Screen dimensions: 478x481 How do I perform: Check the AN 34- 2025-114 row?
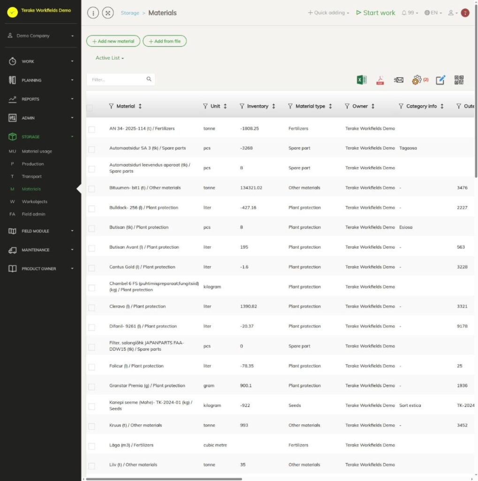(x=91, y=130)
